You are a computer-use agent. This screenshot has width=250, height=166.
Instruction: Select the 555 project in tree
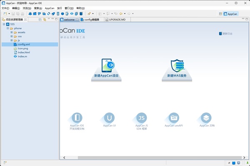point(12,24)
